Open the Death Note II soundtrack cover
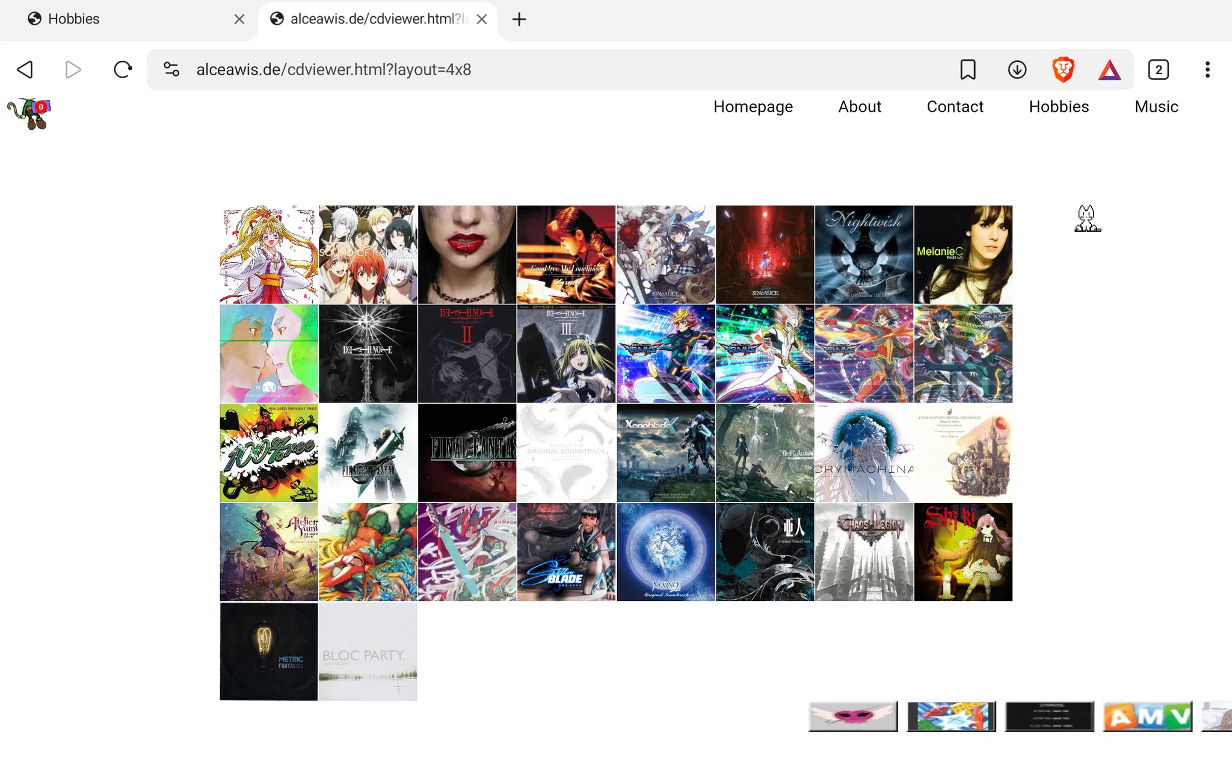The width and height of the screenshot is (1232, 770). pyautogui.click(x=467, y=354)
